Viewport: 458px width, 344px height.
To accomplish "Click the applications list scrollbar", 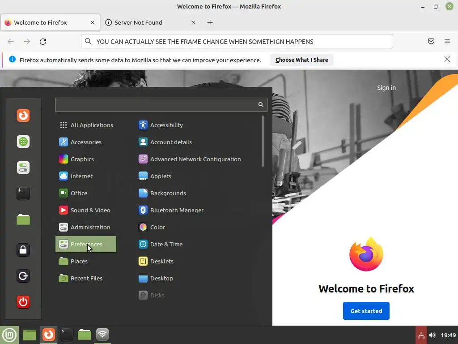I will point(263,141).
